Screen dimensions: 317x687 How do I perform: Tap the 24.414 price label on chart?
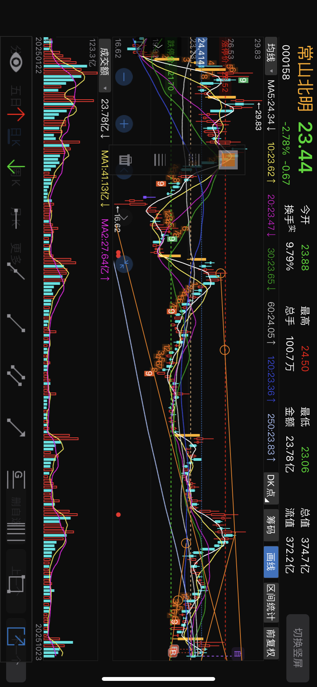[201, 51]
